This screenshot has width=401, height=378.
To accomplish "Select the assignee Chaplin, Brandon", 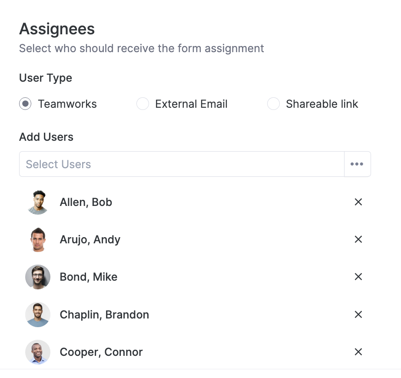I will (104, 315).
